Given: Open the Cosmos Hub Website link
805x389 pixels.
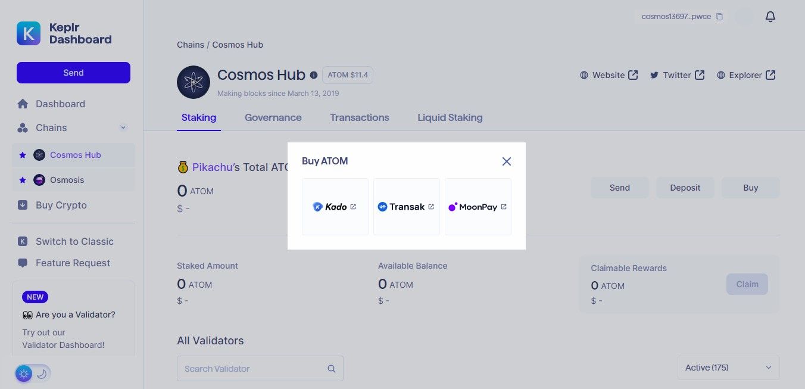Looking at the screenshot, I should pos(609,75).
